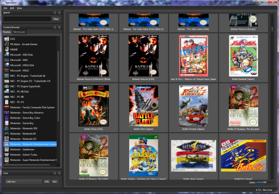The height and width of the screenshot is (194, 279).
Task: Click the Nintendo Entertainment System playlist icon
Action: 7,144
